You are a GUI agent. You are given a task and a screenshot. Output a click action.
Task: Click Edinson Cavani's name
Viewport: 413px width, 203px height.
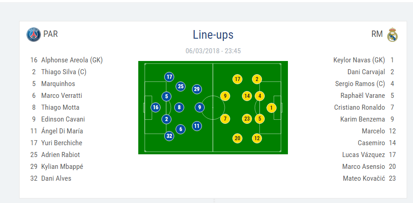point(63,119)
